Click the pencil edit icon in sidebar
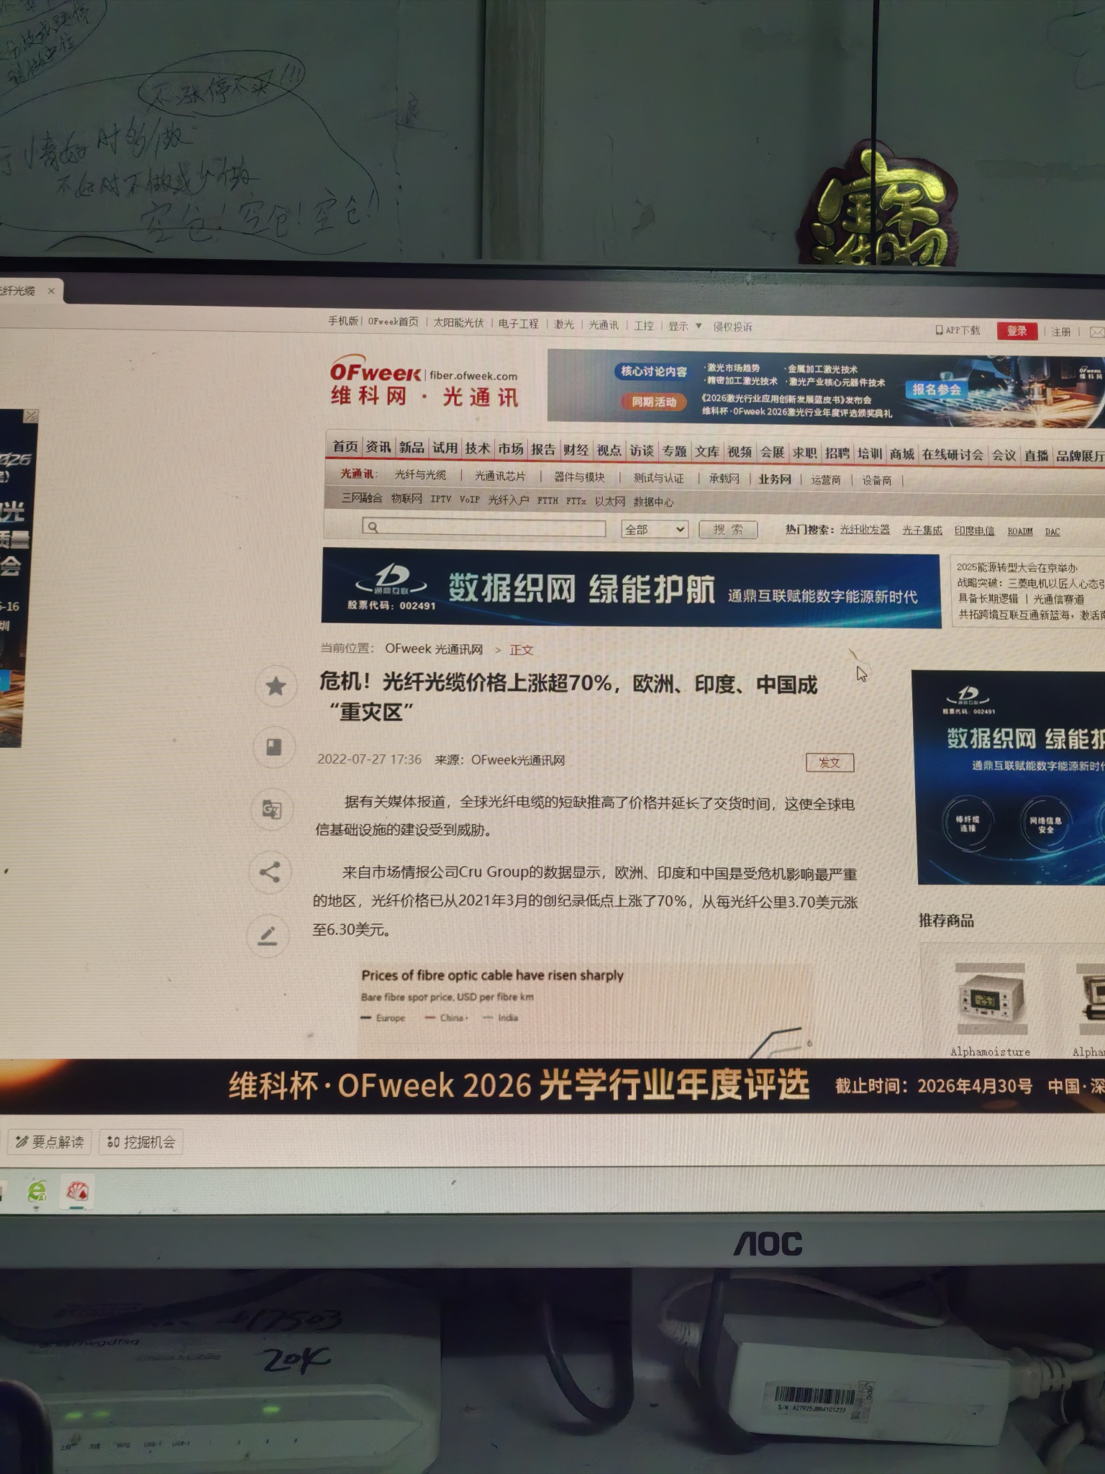1105x1474 pixels. [268, 936]
